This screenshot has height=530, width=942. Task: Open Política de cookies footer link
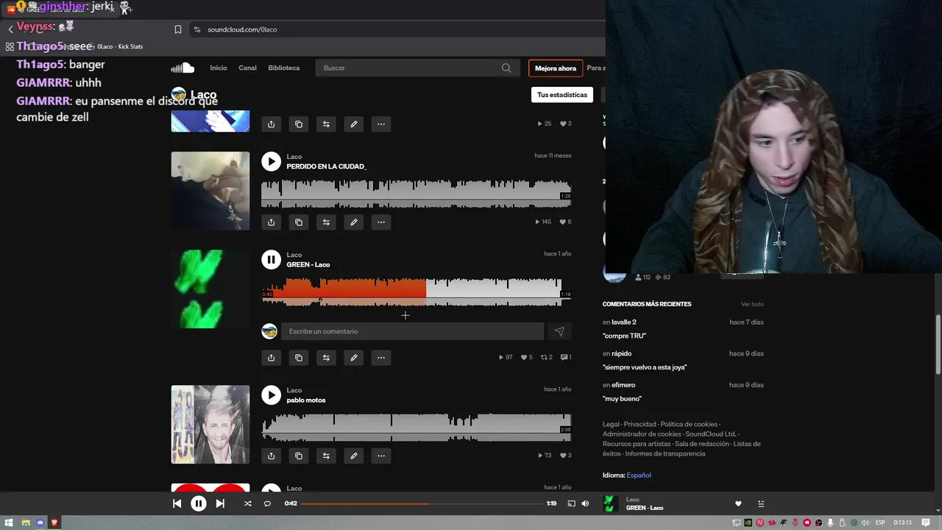point(689,424)
